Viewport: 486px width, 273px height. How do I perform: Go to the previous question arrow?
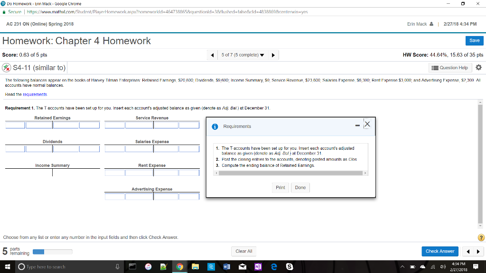tap(212, 55)
